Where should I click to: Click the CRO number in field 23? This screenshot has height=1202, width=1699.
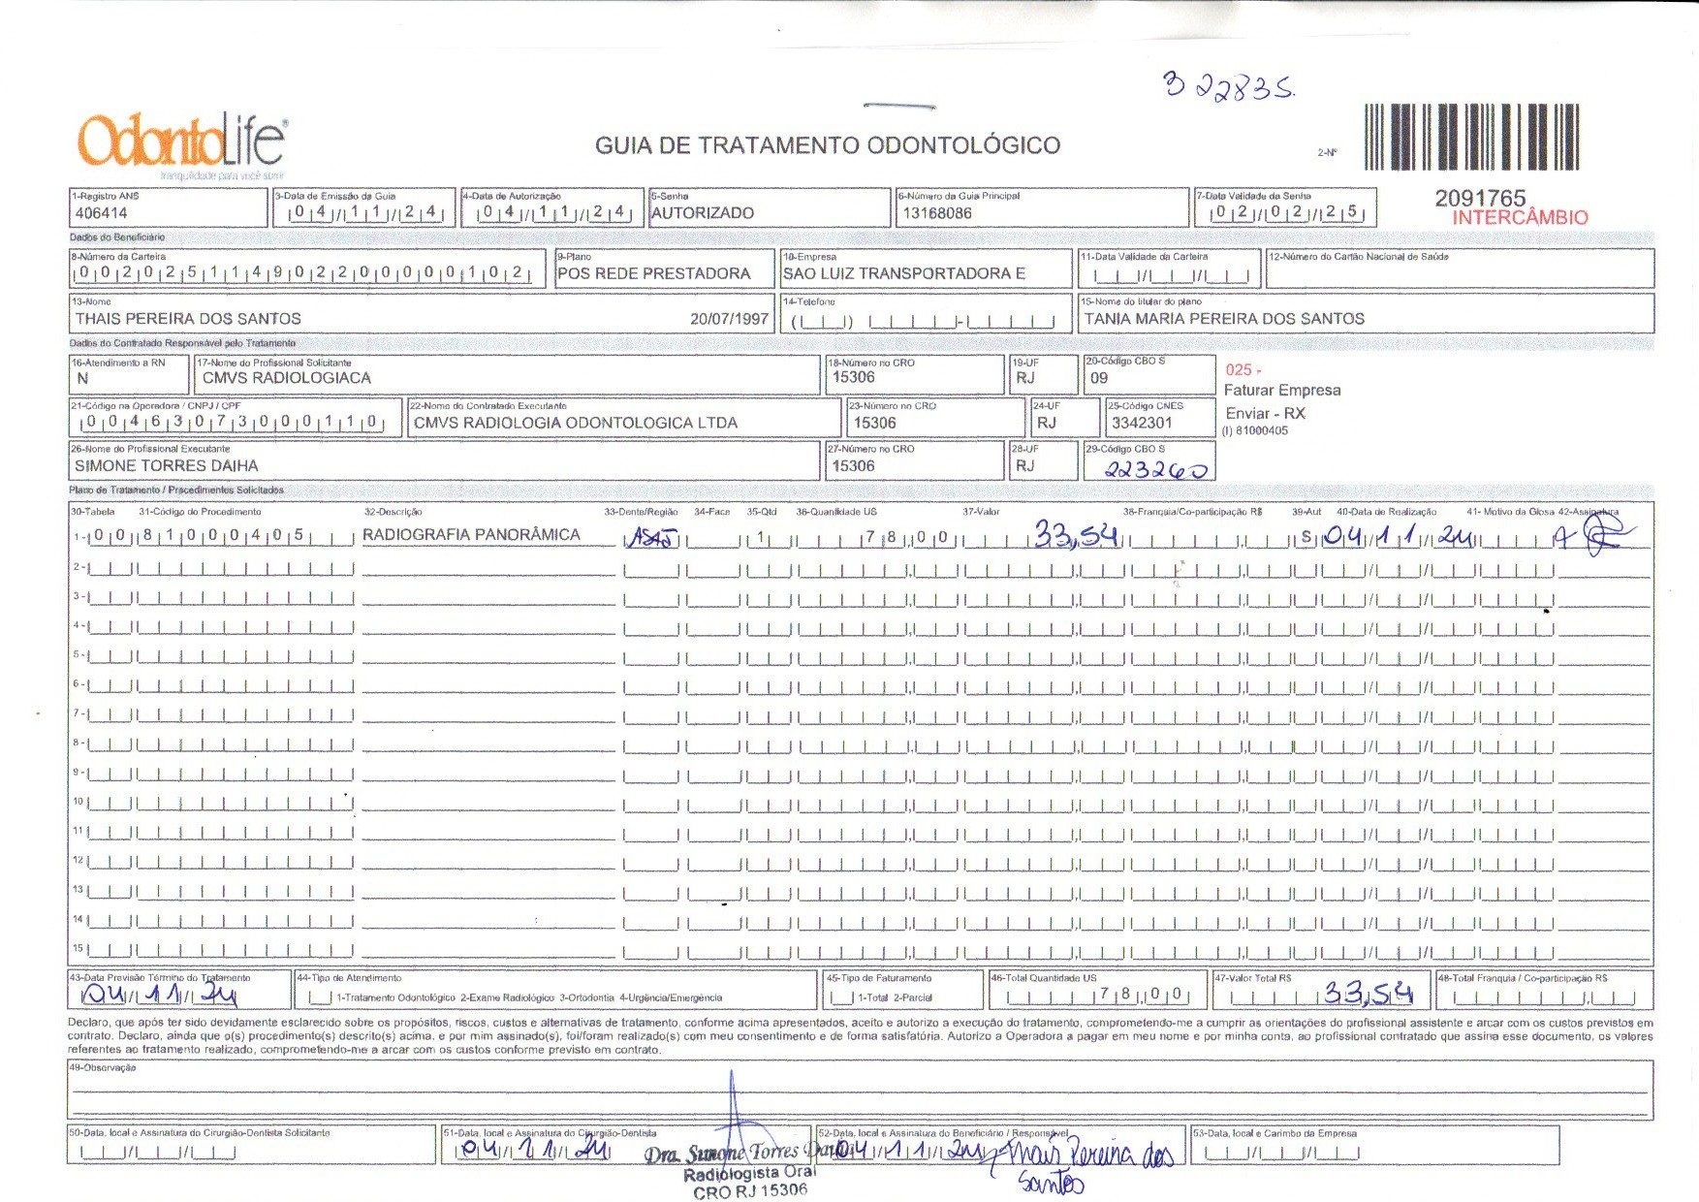875,423
